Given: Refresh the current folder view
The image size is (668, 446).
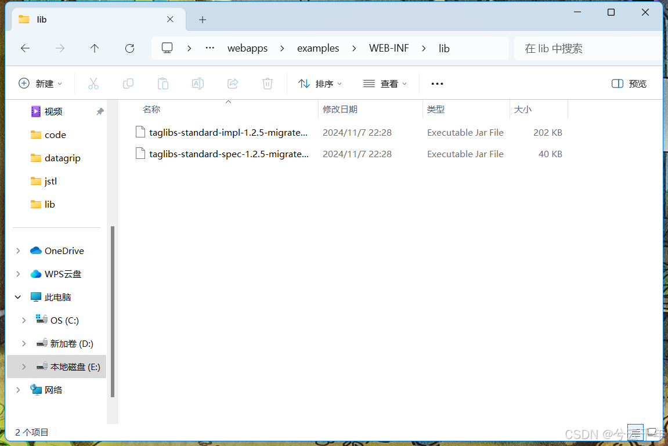Looking at the screenshot, I should pyautogui.click(x=129, y=48).
